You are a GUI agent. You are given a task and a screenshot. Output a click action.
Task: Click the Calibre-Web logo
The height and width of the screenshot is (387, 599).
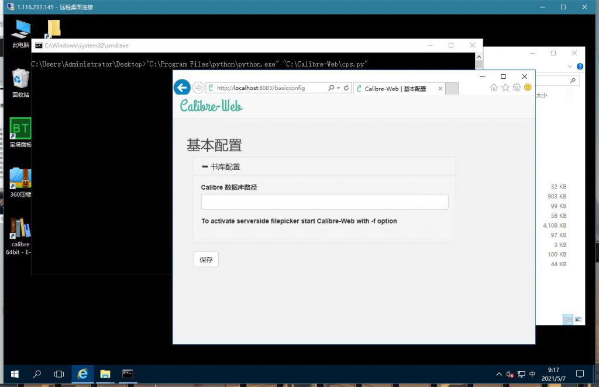pyautogui.click(x=210, y=107)
